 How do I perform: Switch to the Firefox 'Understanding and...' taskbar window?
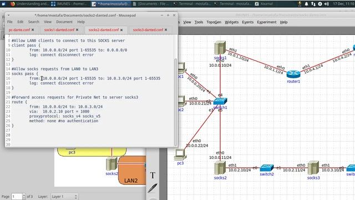[x=29, y=4]
